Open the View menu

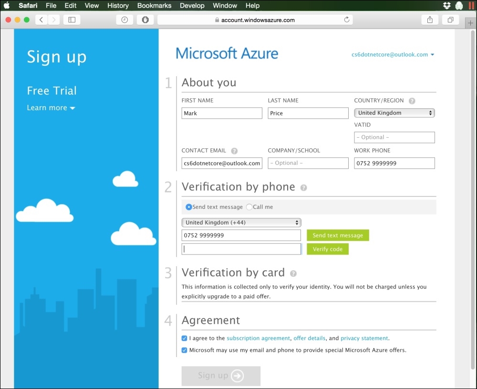92,5
